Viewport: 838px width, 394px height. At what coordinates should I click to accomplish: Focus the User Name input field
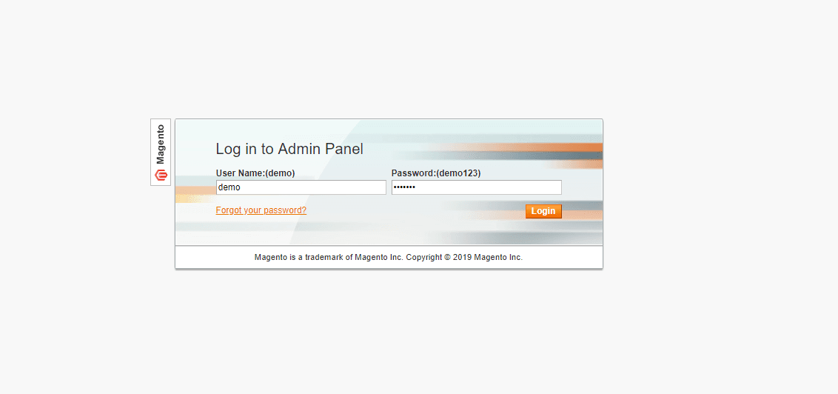coord(301,187)
